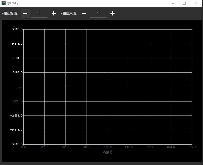This screenshot has width=203, height=165.
Task: Decrease the y轴结束值 with the minus button
Action: (x=84, y=13)
